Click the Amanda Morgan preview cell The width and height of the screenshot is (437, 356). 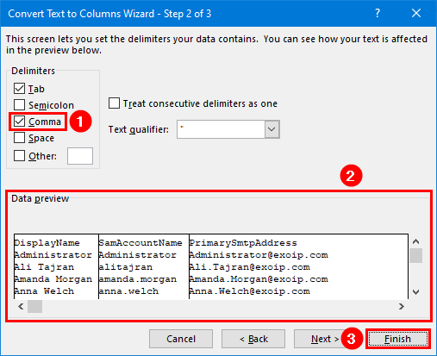click(x=53, y=279)
